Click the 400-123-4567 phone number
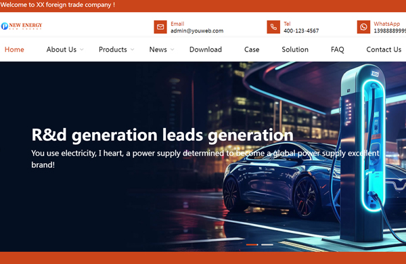The image size is (406, 264). [301, 31]
